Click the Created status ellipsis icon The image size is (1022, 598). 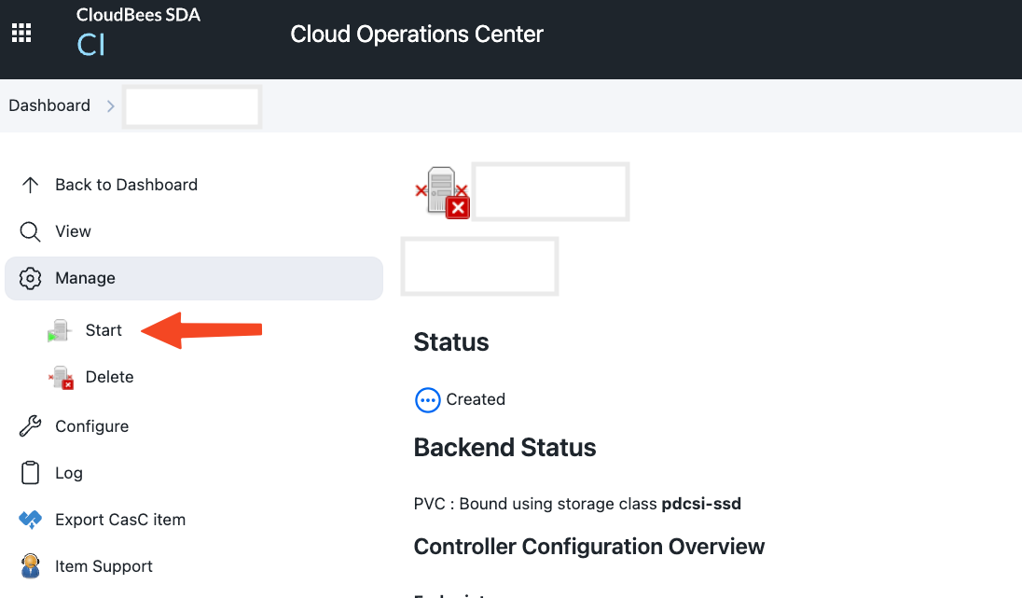428,399
